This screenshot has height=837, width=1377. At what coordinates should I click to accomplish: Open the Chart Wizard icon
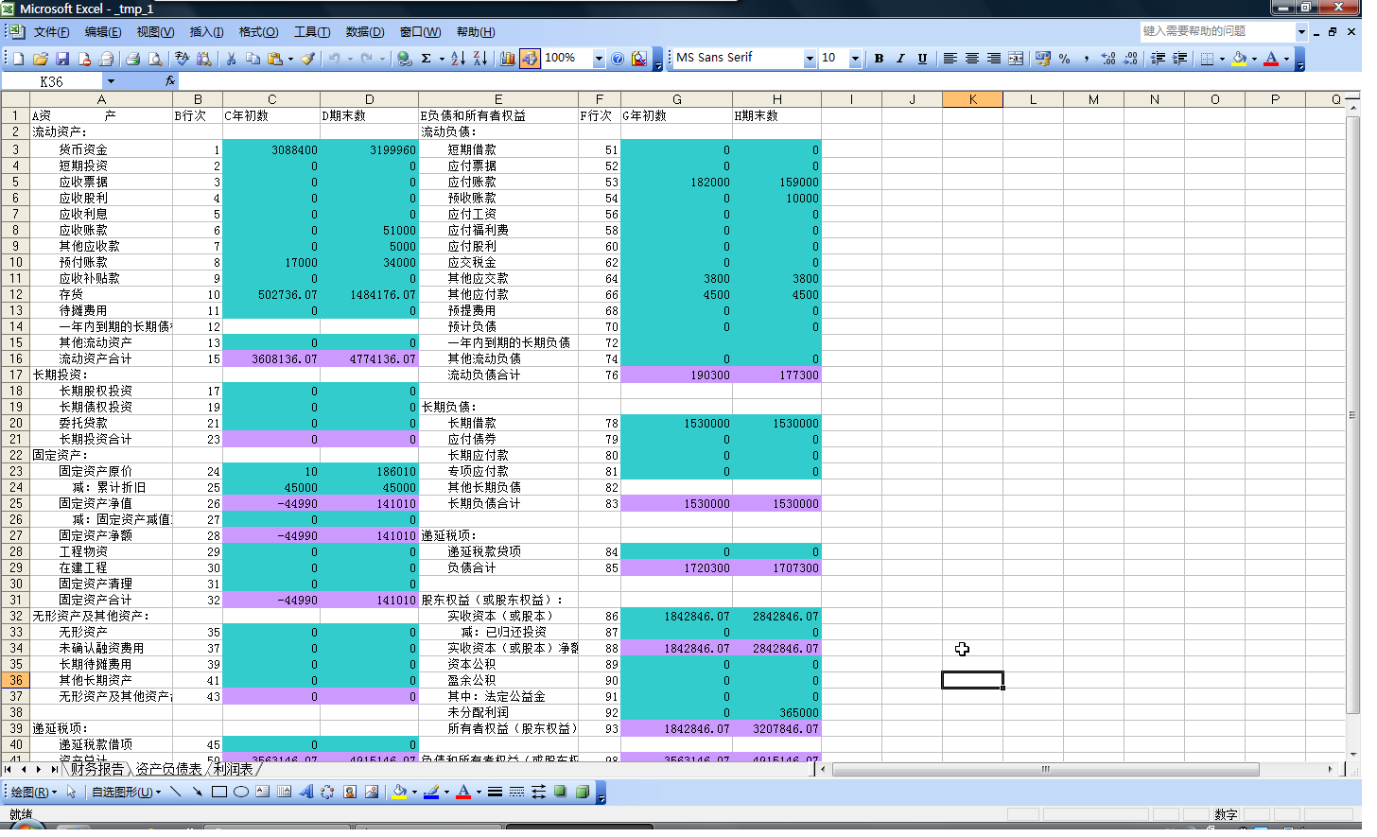[508, 59]
